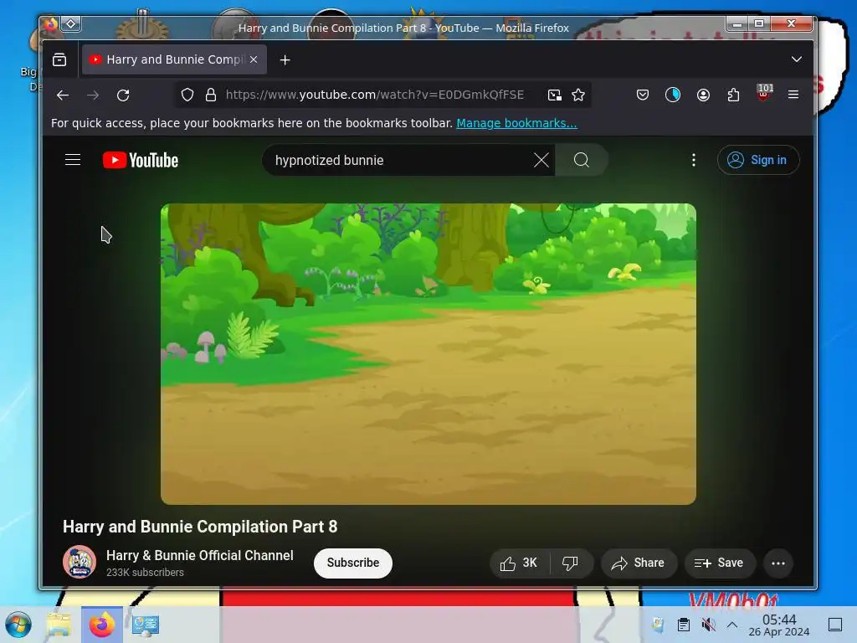Click the 233K subscribers text
857x643 pixels.
(x=145, y=573)
